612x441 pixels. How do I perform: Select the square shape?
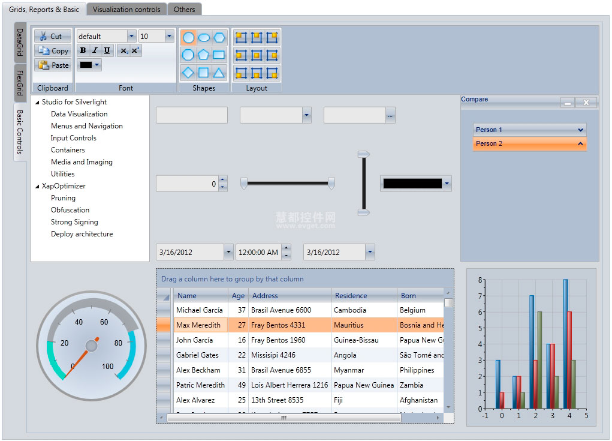click(204, 73)
